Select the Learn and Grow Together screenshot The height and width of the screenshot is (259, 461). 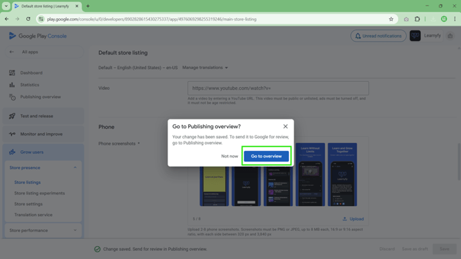pos(342,174)
